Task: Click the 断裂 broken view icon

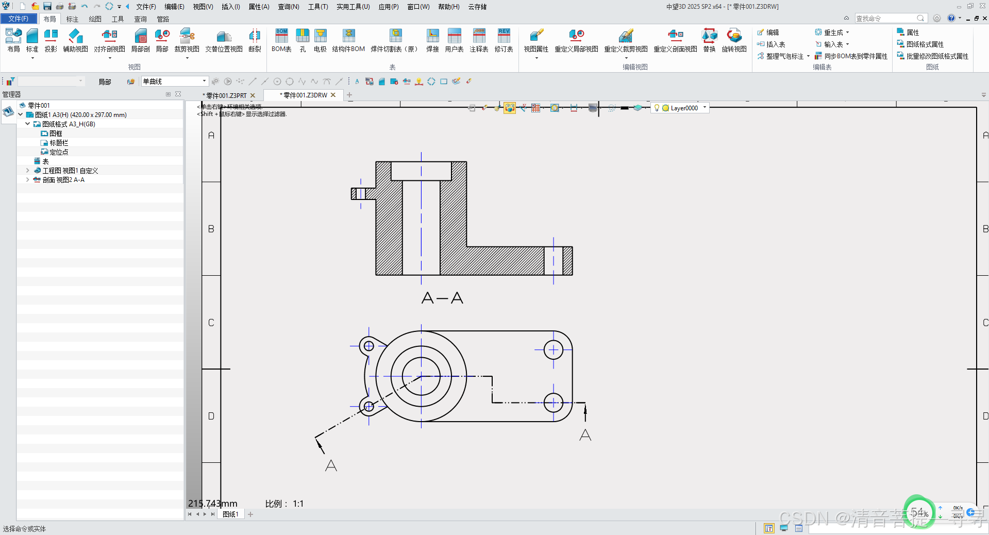Action: pyautogui.click(x=255, y=40)
